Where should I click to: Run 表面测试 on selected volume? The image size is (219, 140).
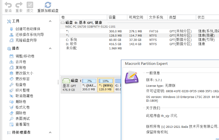pyautogui.click(x=23, y=119)
